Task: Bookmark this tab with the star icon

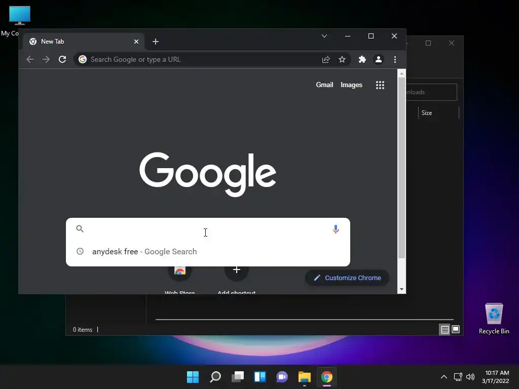Action: click(342, 60)
